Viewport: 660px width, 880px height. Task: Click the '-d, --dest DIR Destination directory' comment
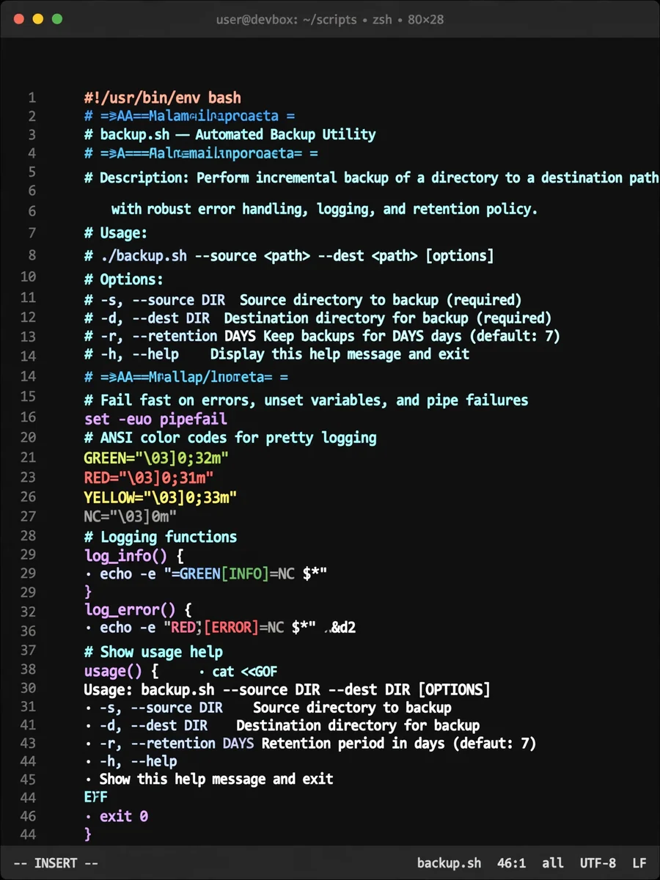(x=318, y=318)
